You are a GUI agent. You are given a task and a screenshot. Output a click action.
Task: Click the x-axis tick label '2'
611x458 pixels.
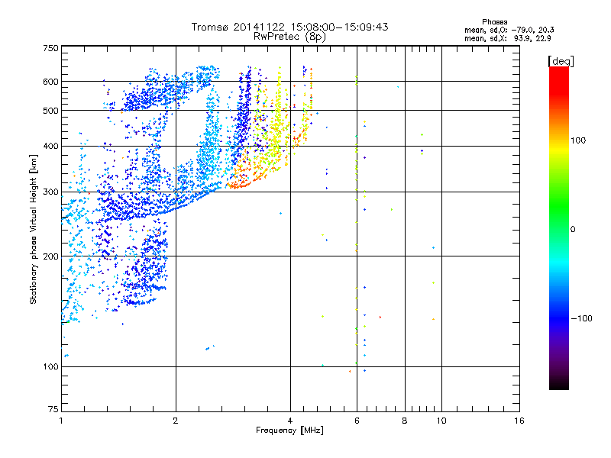[176, 421]
